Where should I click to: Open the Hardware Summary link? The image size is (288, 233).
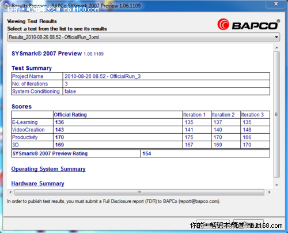coord(37,183)
